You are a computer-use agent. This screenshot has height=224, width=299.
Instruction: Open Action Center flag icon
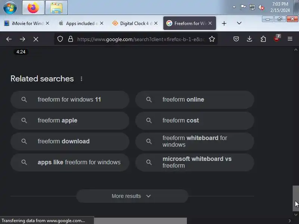243,7
